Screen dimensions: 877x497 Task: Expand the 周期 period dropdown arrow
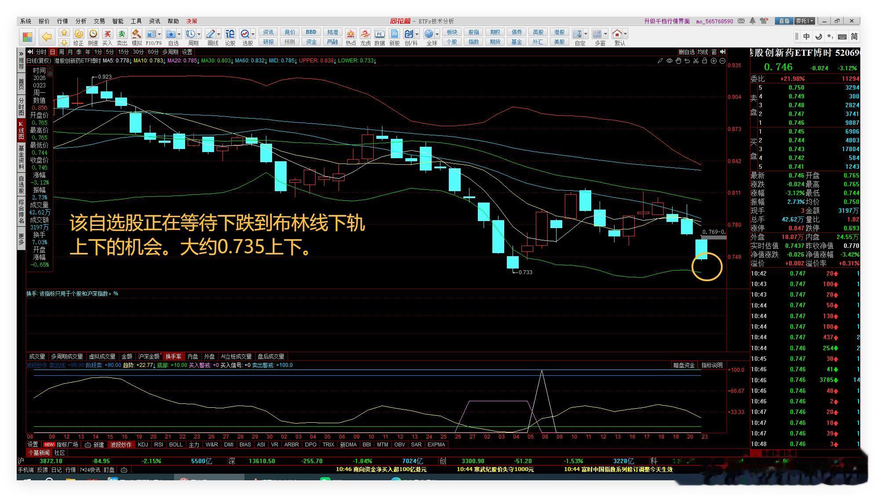coord(199,34)
